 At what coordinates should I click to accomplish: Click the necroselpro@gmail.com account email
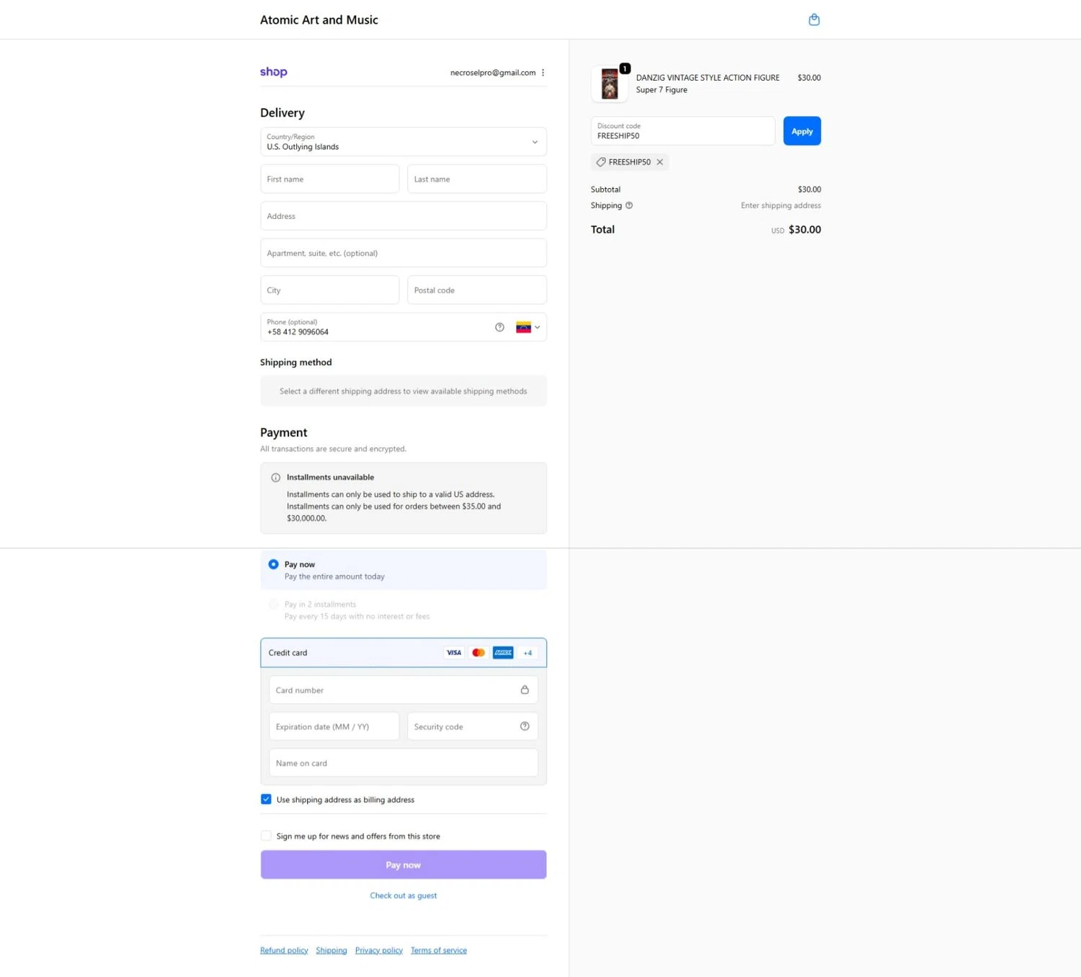pos(493,73)
